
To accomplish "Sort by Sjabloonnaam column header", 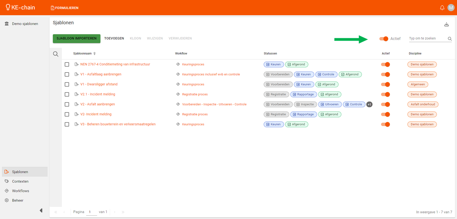I will (83, 53).
